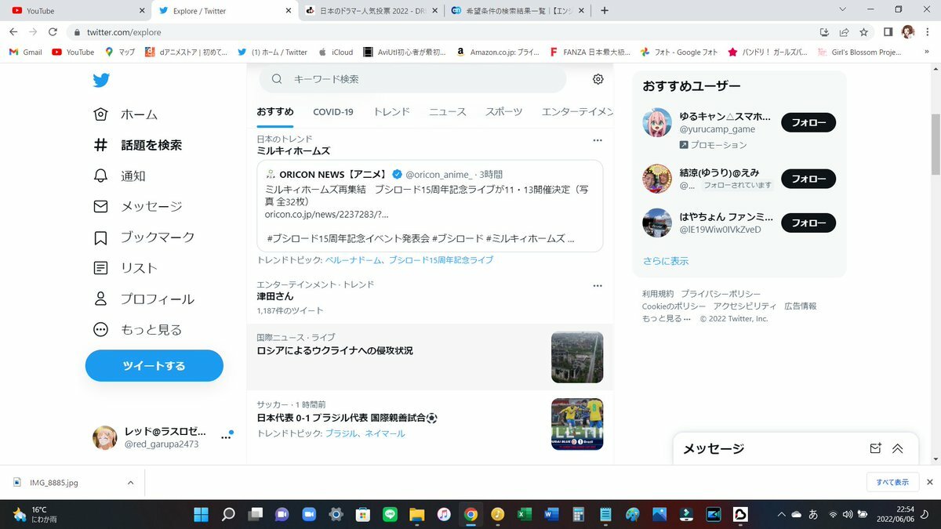Switch to the ニュース tab
Viewport: 941px width, 529px height.
(448, 111)
